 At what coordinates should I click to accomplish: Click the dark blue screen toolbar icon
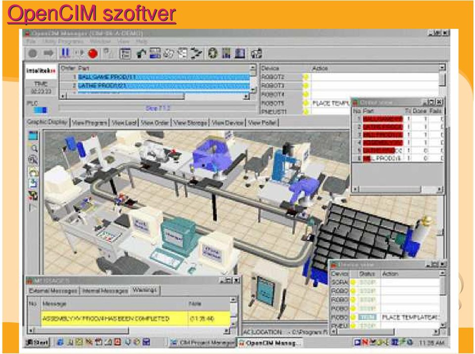240,53
